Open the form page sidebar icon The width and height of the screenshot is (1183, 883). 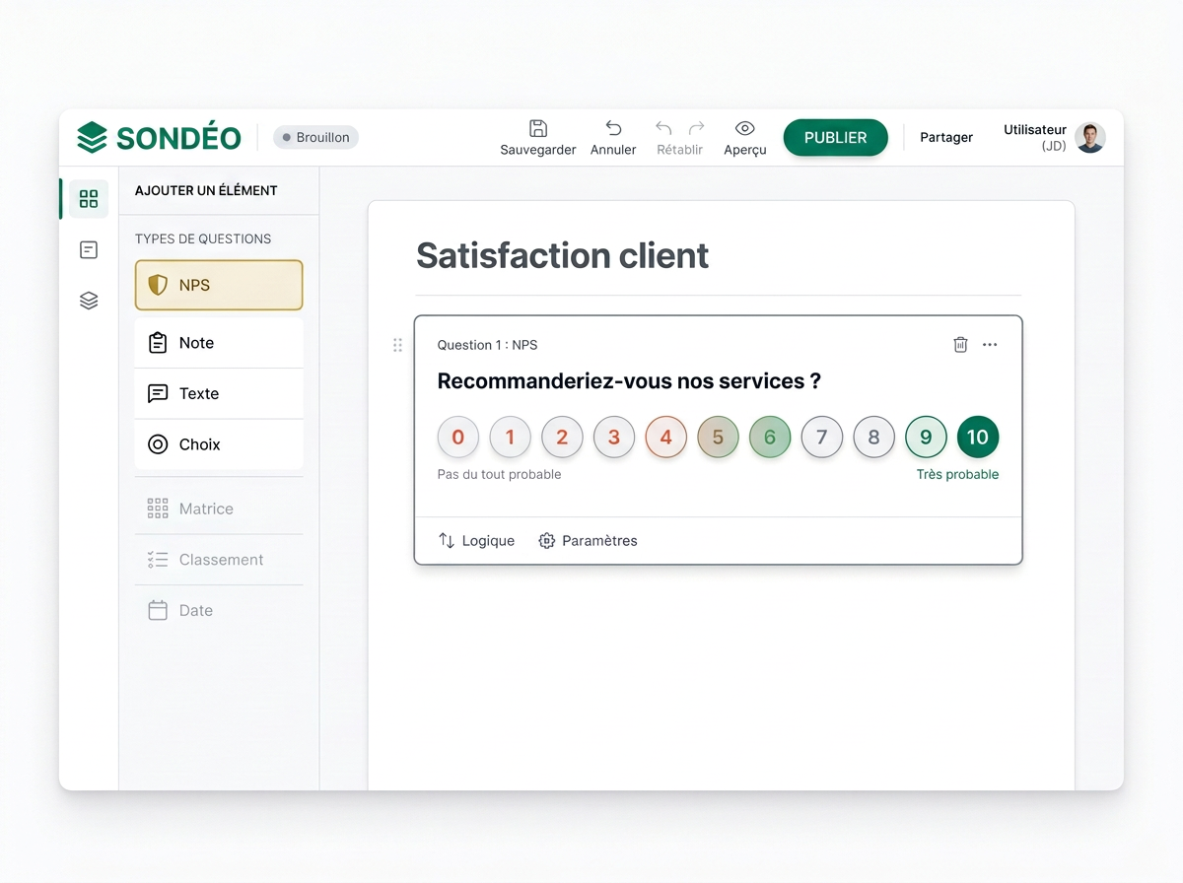pos(89,250)
